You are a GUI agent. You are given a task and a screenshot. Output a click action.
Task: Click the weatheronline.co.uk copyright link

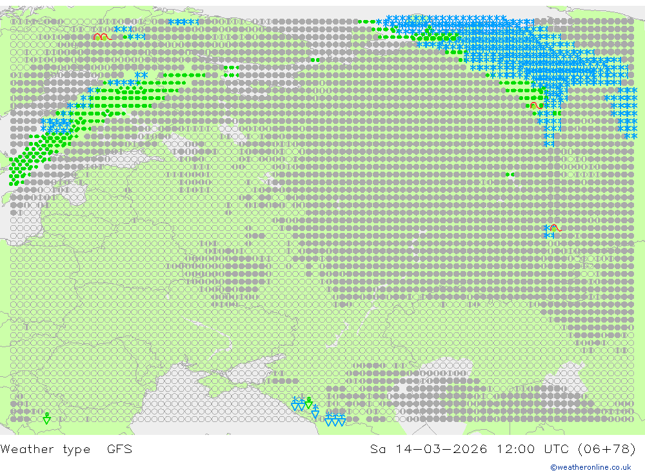(591, 467)
